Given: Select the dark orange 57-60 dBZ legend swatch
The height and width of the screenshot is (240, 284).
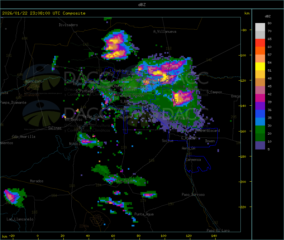Looking at the screenshot, I should click(x=260, y=51).
